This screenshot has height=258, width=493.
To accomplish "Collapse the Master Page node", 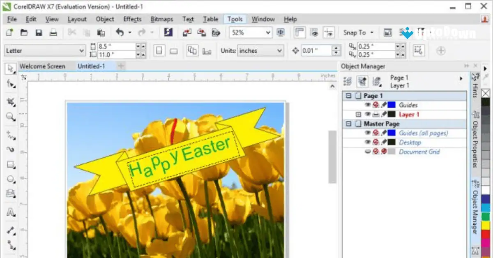I will pyautogui.click(x=348, y=123).
